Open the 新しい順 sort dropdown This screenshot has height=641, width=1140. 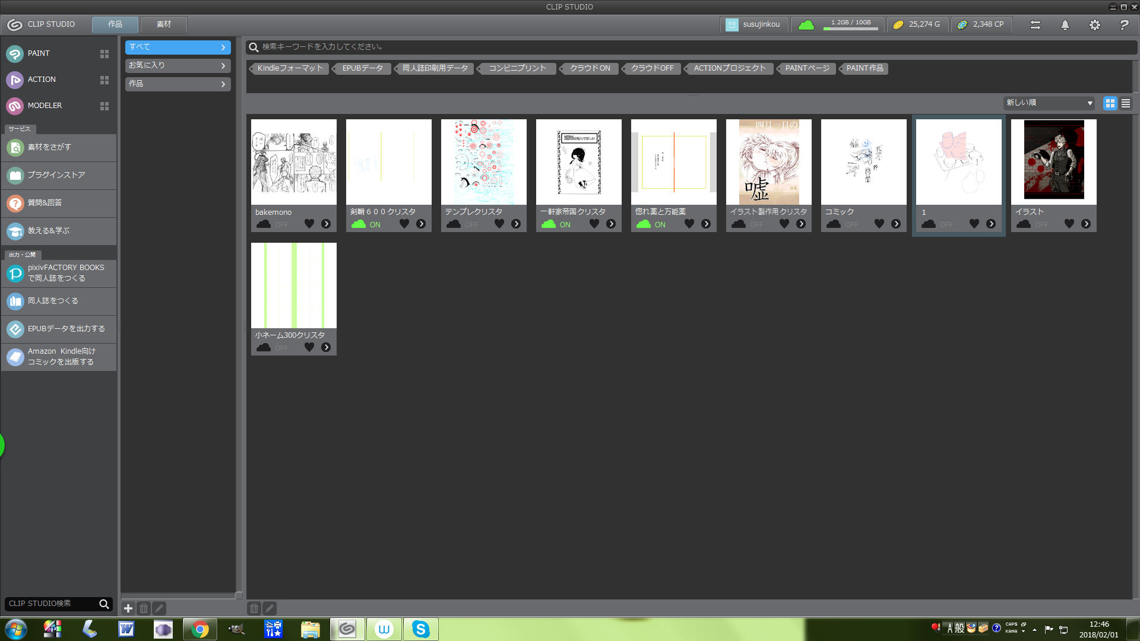[1049, 103]
